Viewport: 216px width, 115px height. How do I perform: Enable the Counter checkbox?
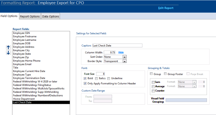[153, 91]
